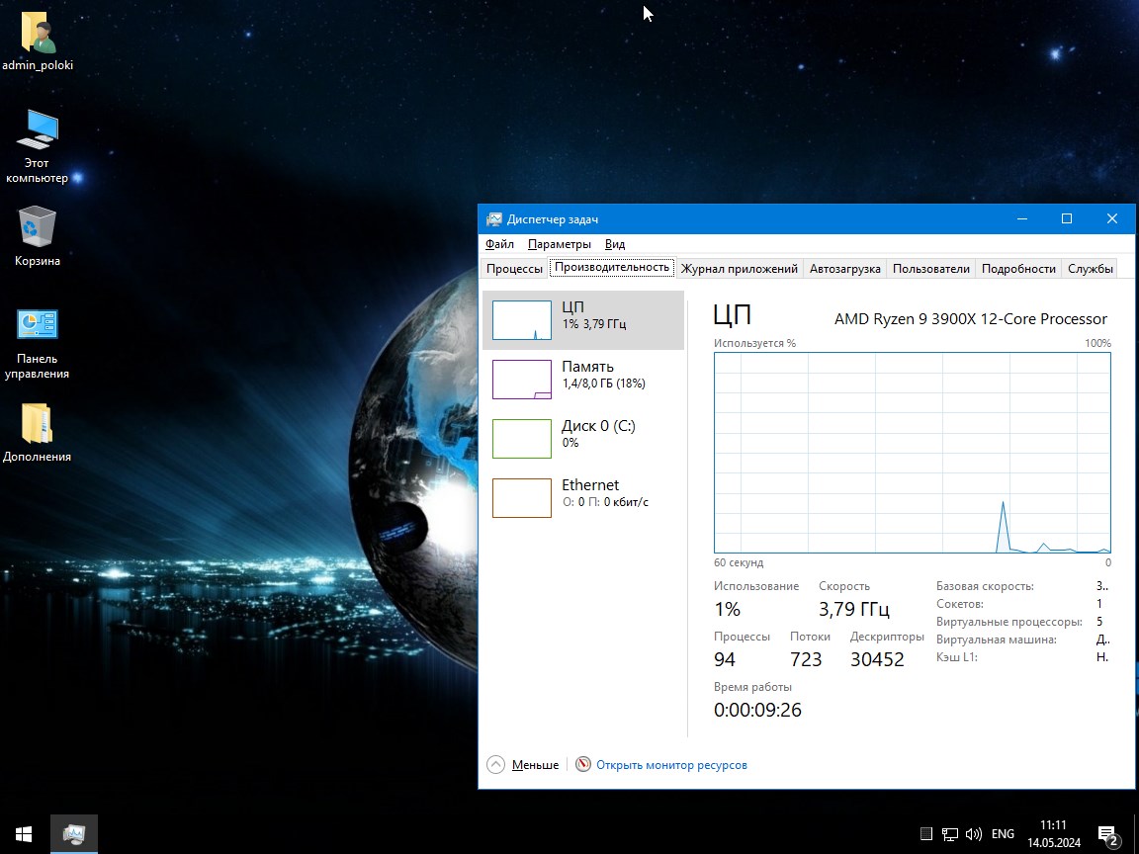Select the Память (Memory) sidebar graph

[583, 379]
